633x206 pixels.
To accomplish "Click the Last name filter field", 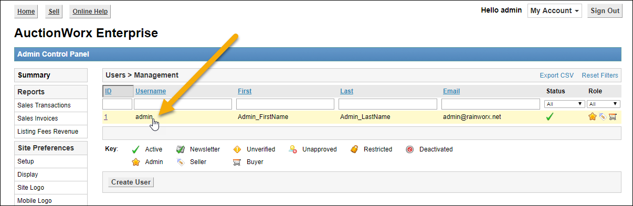I will [388, 104].
